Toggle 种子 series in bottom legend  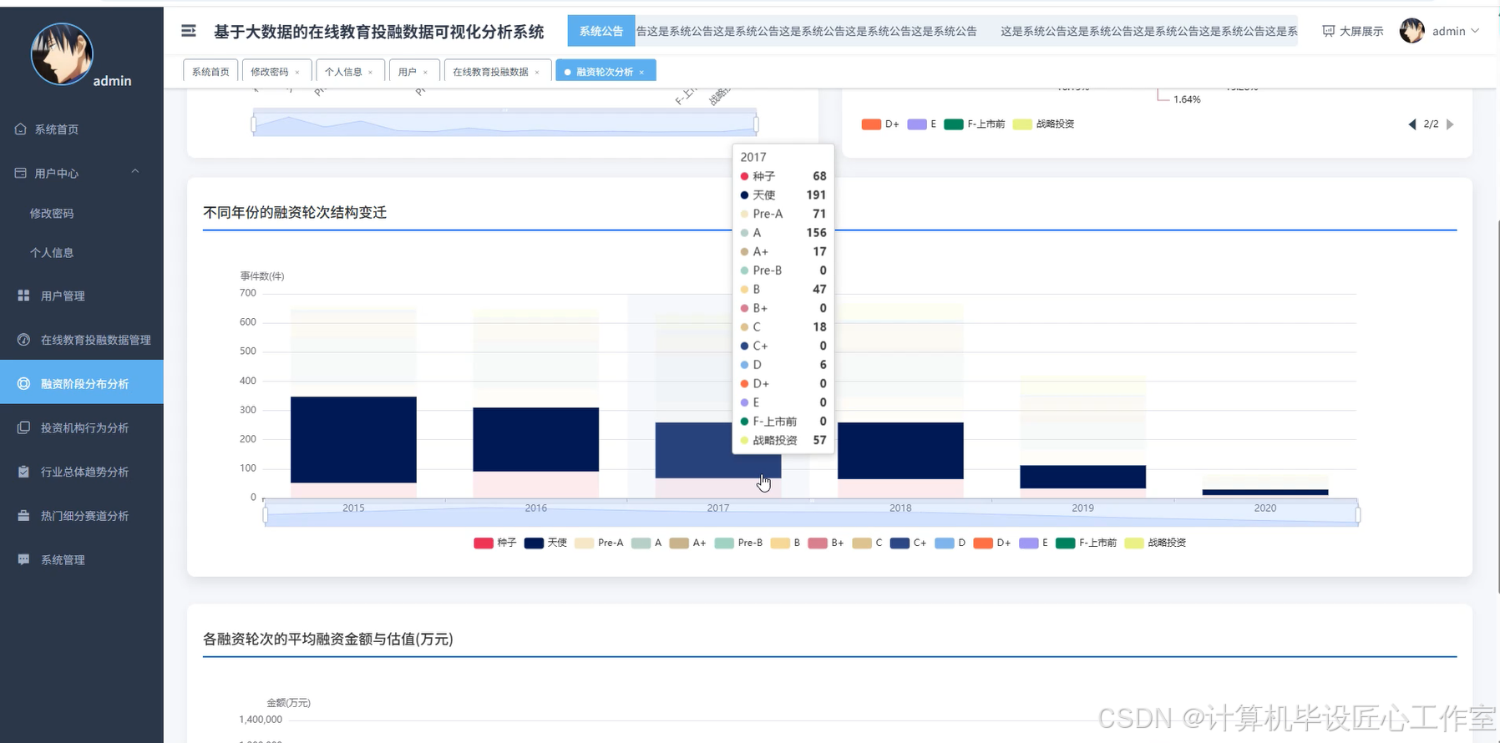tap(495, 543)
